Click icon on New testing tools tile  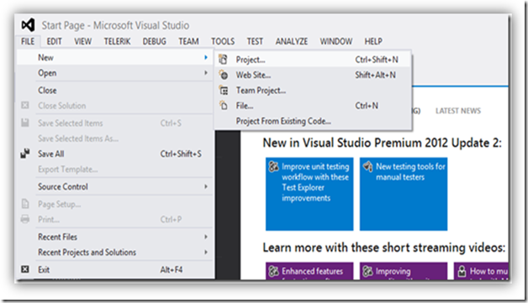click(367, 166)
